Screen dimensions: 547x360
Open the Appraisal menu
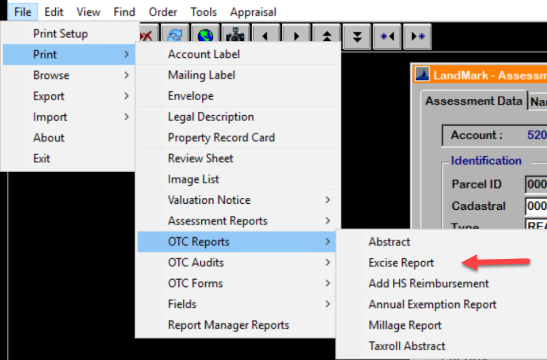[x=253, y=11]
